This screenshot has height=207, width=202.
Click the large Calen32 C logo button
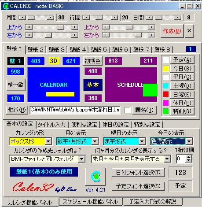(95, 177)
